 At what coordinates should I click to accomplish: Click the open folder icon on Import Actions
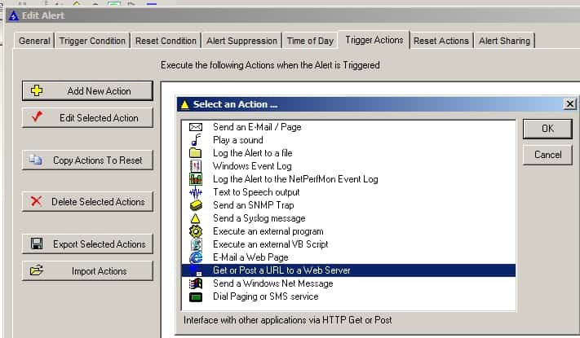click(37, 270)
